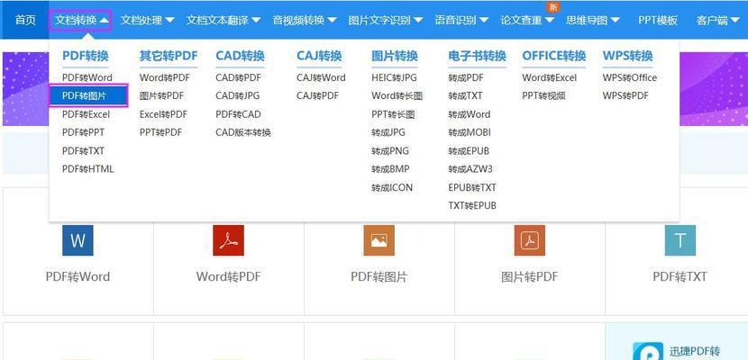
Task: Select Word转长图 under 图片转换
Action: tap(397, 95)
